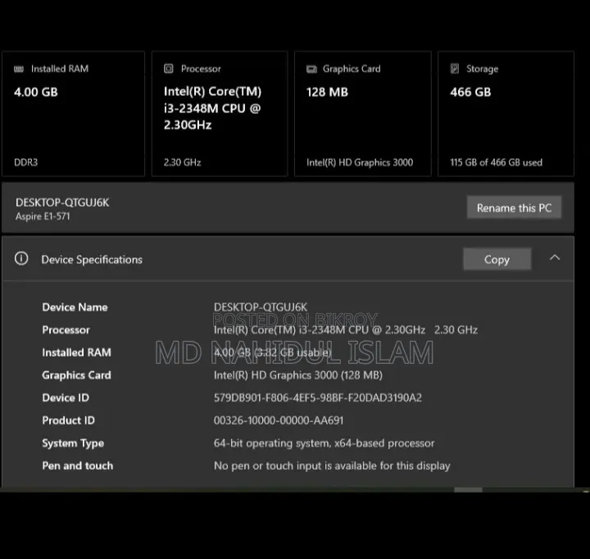Select the Processor value in specifications list
The image size is (590, 559).
[346, 330]
